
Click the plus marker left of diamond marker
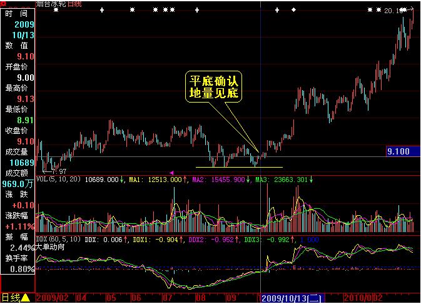click(x=277, y=10)
